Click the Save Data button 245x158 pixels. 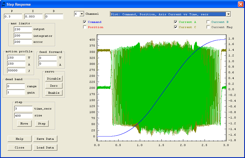pyautogui.click(x=46, y=139)
